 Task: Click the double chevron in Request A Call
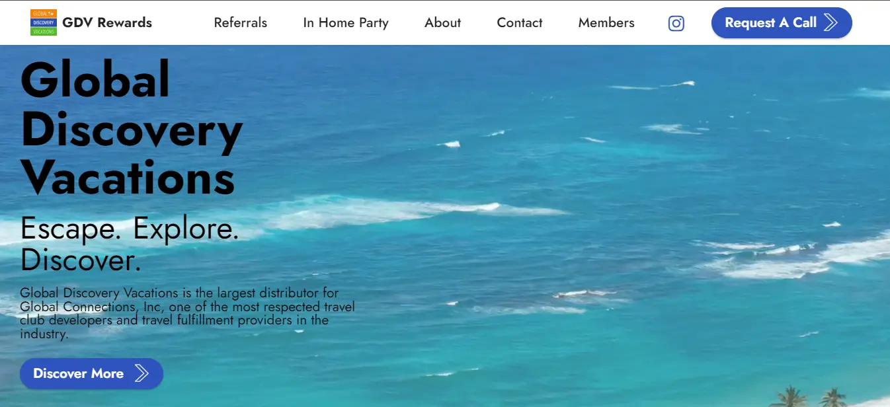click(x=831, y=22)
